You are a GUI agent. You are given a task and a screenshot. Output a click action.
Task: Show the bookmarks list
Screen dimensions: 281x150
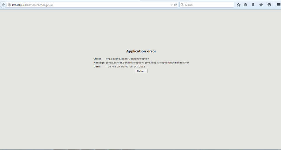(245, 5)
